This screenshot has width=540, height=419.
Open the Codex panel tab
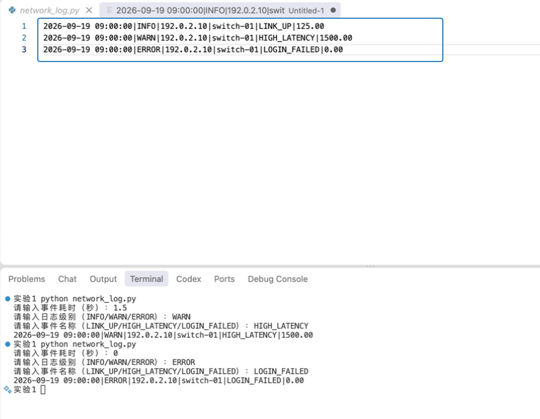[189, 279]
